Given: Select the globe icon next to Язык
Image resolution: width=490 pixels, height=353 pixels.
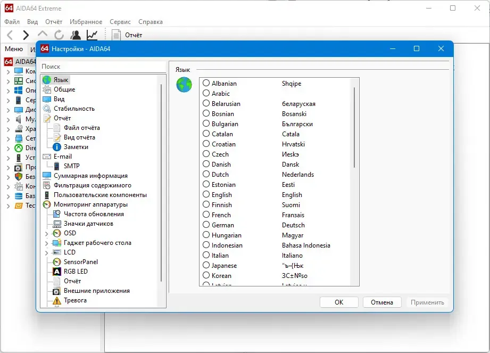Looking at the screenshot, I should [x=47, y=80].
